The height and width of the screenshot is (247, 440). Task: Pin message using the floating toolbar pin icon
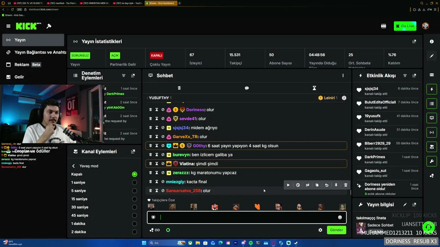click(336, 185)
